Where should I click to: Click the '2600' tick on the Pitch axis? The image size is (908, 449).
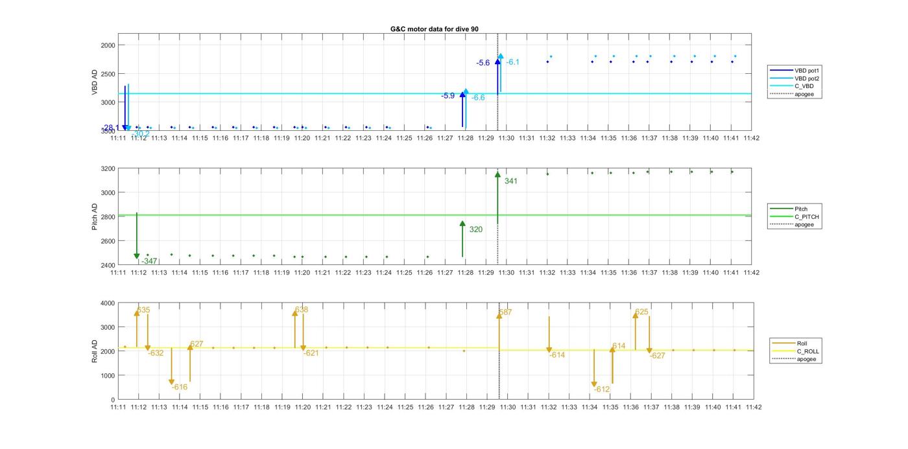tap(108, 241)
